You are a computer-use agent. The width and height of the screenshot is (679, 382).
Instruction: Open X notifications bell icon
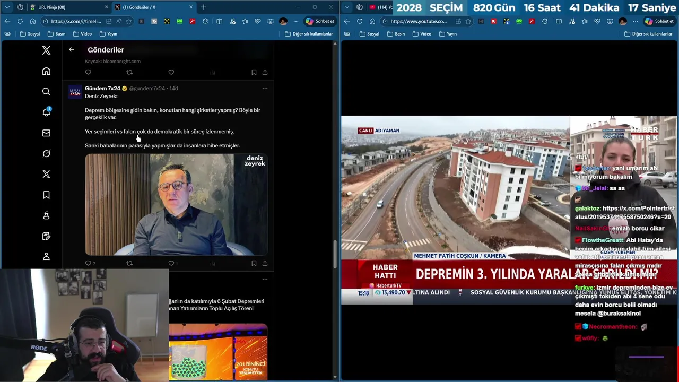(46, 112)
